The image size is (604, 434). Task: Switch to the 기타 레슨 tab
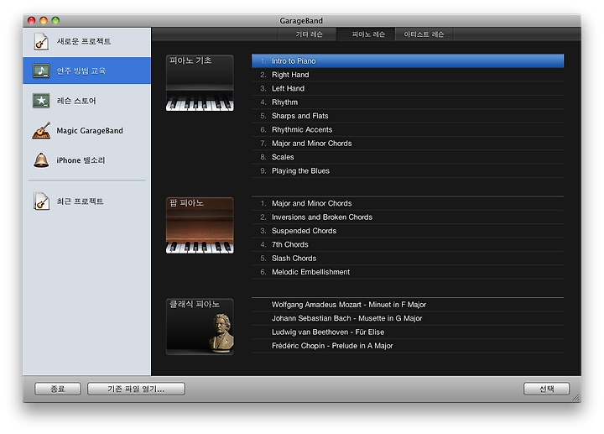click(x=309, y=34)
